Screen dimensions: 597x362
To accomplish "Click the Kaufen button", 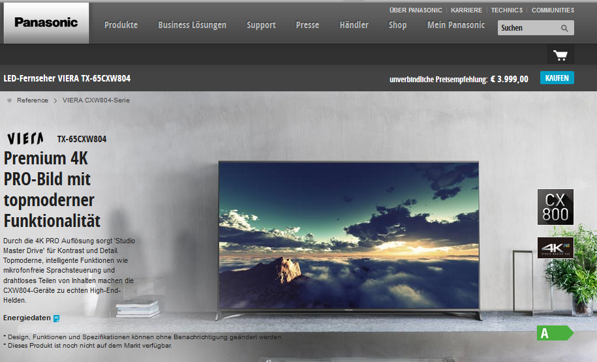I will (557, 78).
